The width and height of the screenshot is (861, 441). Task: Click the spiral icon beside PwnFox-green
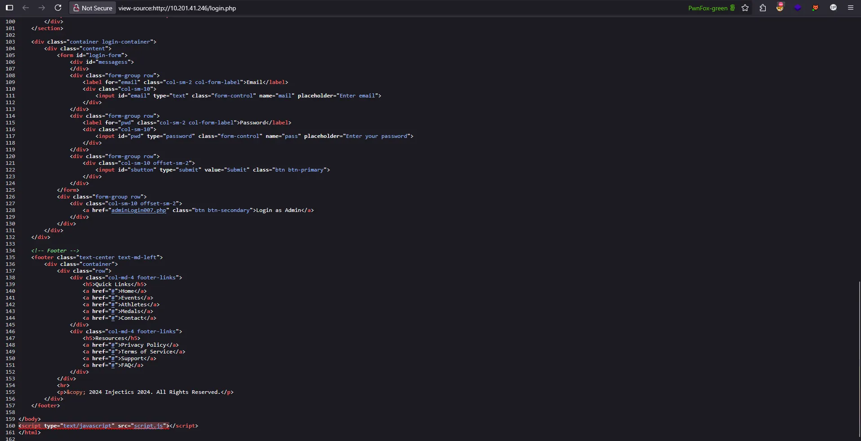pyautogui.click(x=732, y=8)
